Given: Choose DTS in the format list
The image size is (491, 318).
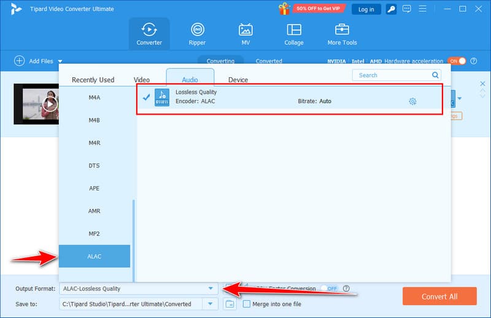Looking at the screenshot, I should click(95, 165).
